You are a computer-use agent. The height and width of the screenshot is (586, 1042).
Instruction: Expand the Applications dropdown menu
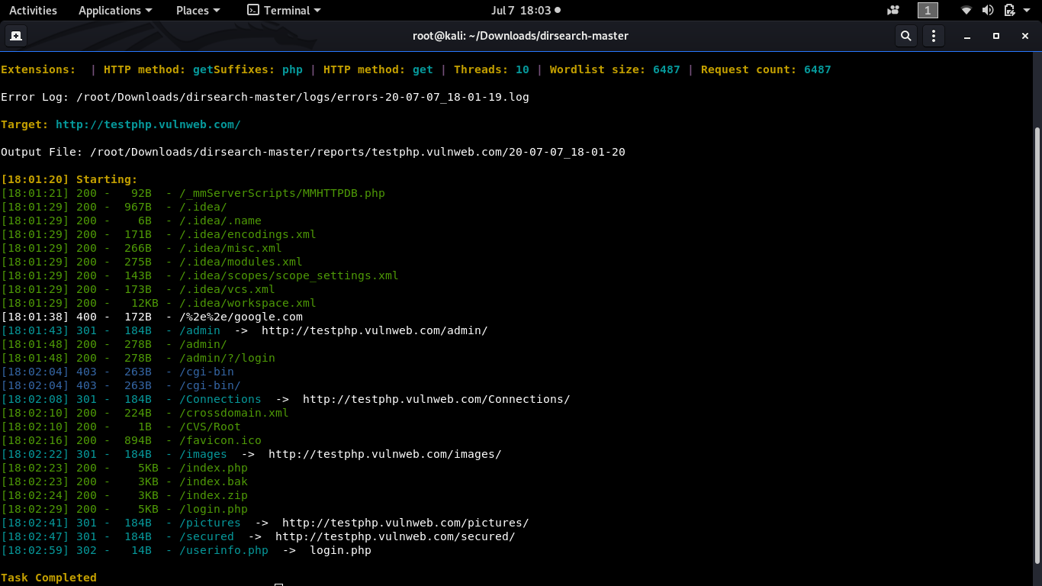point(115,11)
